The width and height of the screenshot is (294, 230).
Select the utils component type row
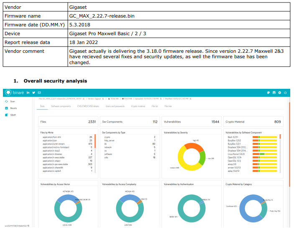click(x=130, y=158)
